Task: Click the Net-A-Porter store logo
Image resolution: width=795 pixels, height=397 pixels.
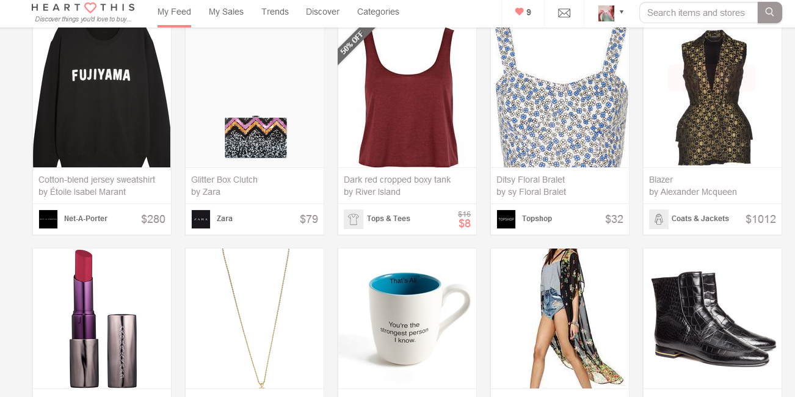Action: click(x=48, y=219)
